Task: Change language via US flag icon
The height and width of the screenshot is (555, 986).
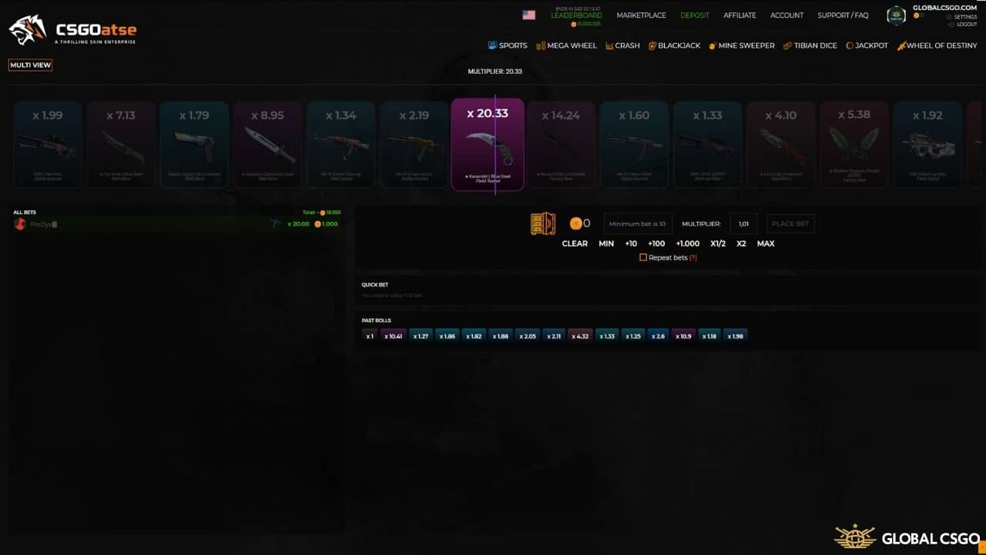Action: point(528,15)
